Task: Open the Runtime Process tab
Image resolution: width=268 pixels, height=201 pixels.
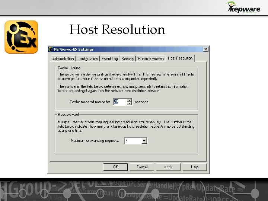Action: pos(151,59)
